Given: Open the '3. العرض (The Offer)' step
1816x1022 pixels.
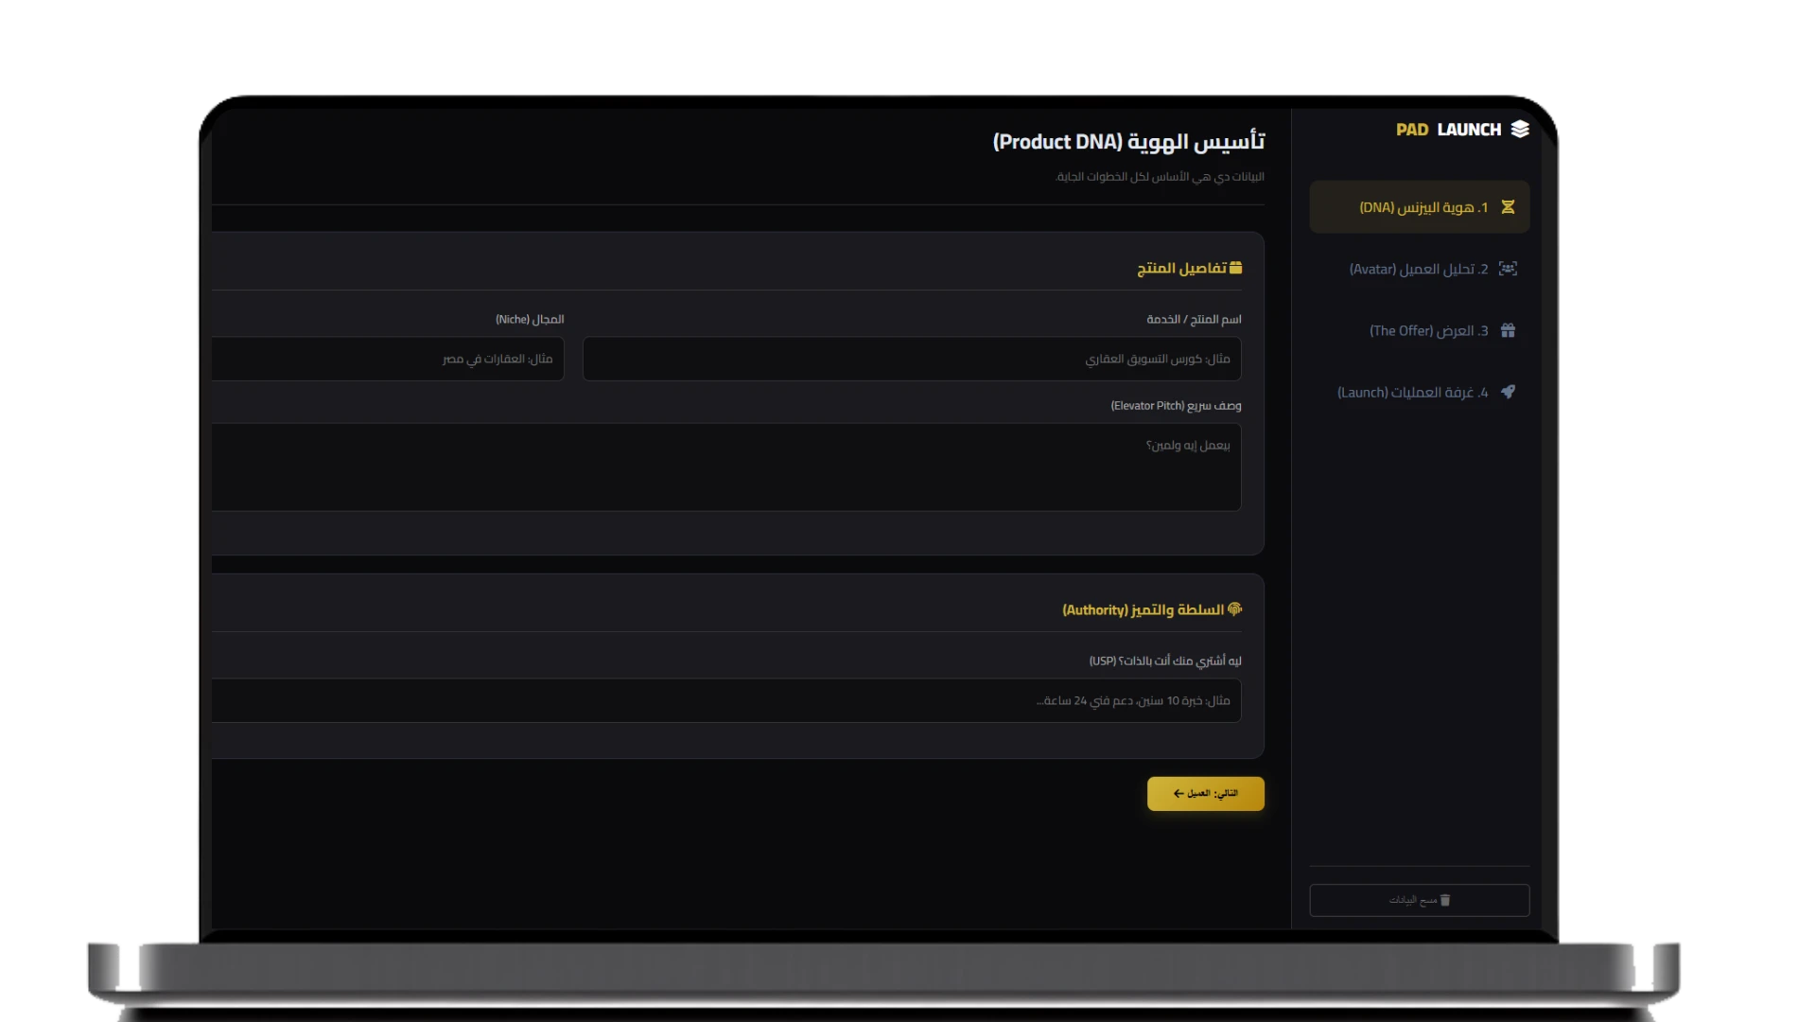Looking at the screenshot, I should [x=1428, y=331].
